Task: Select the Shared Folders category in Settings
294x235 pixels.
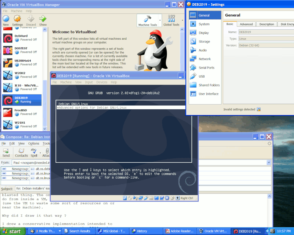Action: click(205, 85)
